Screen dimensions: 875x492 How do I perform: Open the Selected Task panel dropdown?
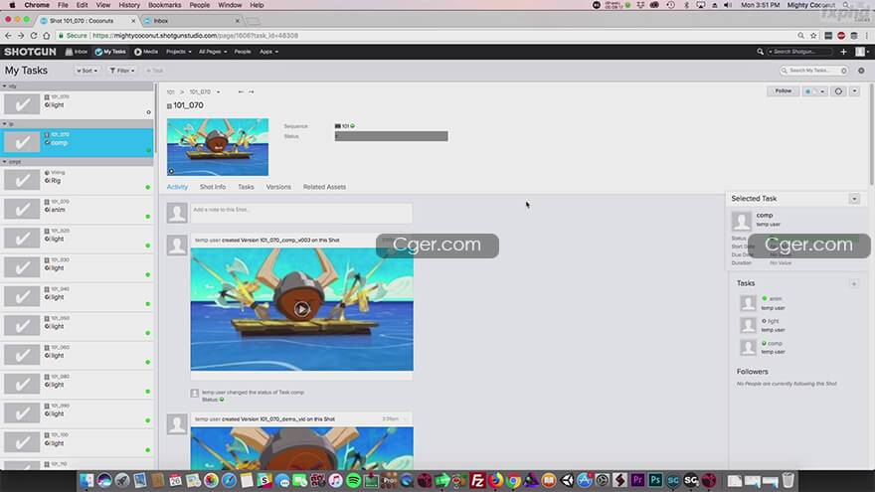coord(854,199)
